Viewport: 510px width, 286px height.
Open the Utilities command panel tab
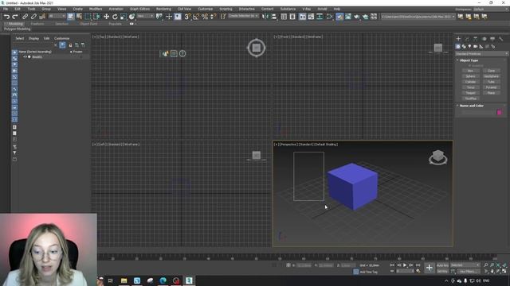pyautogui.click(x=501, y=39)
